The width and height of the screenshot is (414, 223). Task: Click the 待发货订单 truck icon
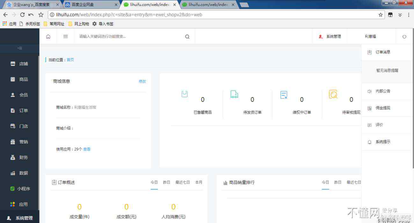[234, 94]
